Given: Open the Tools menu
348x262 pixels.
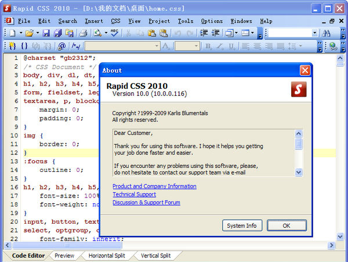Looking at the screenshot, I should click(186, 21).
